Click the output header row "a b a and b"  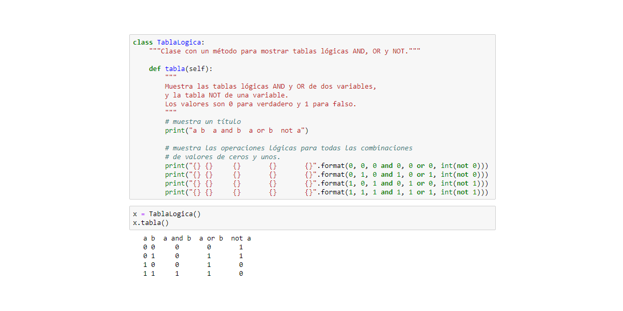click(197, 238)
